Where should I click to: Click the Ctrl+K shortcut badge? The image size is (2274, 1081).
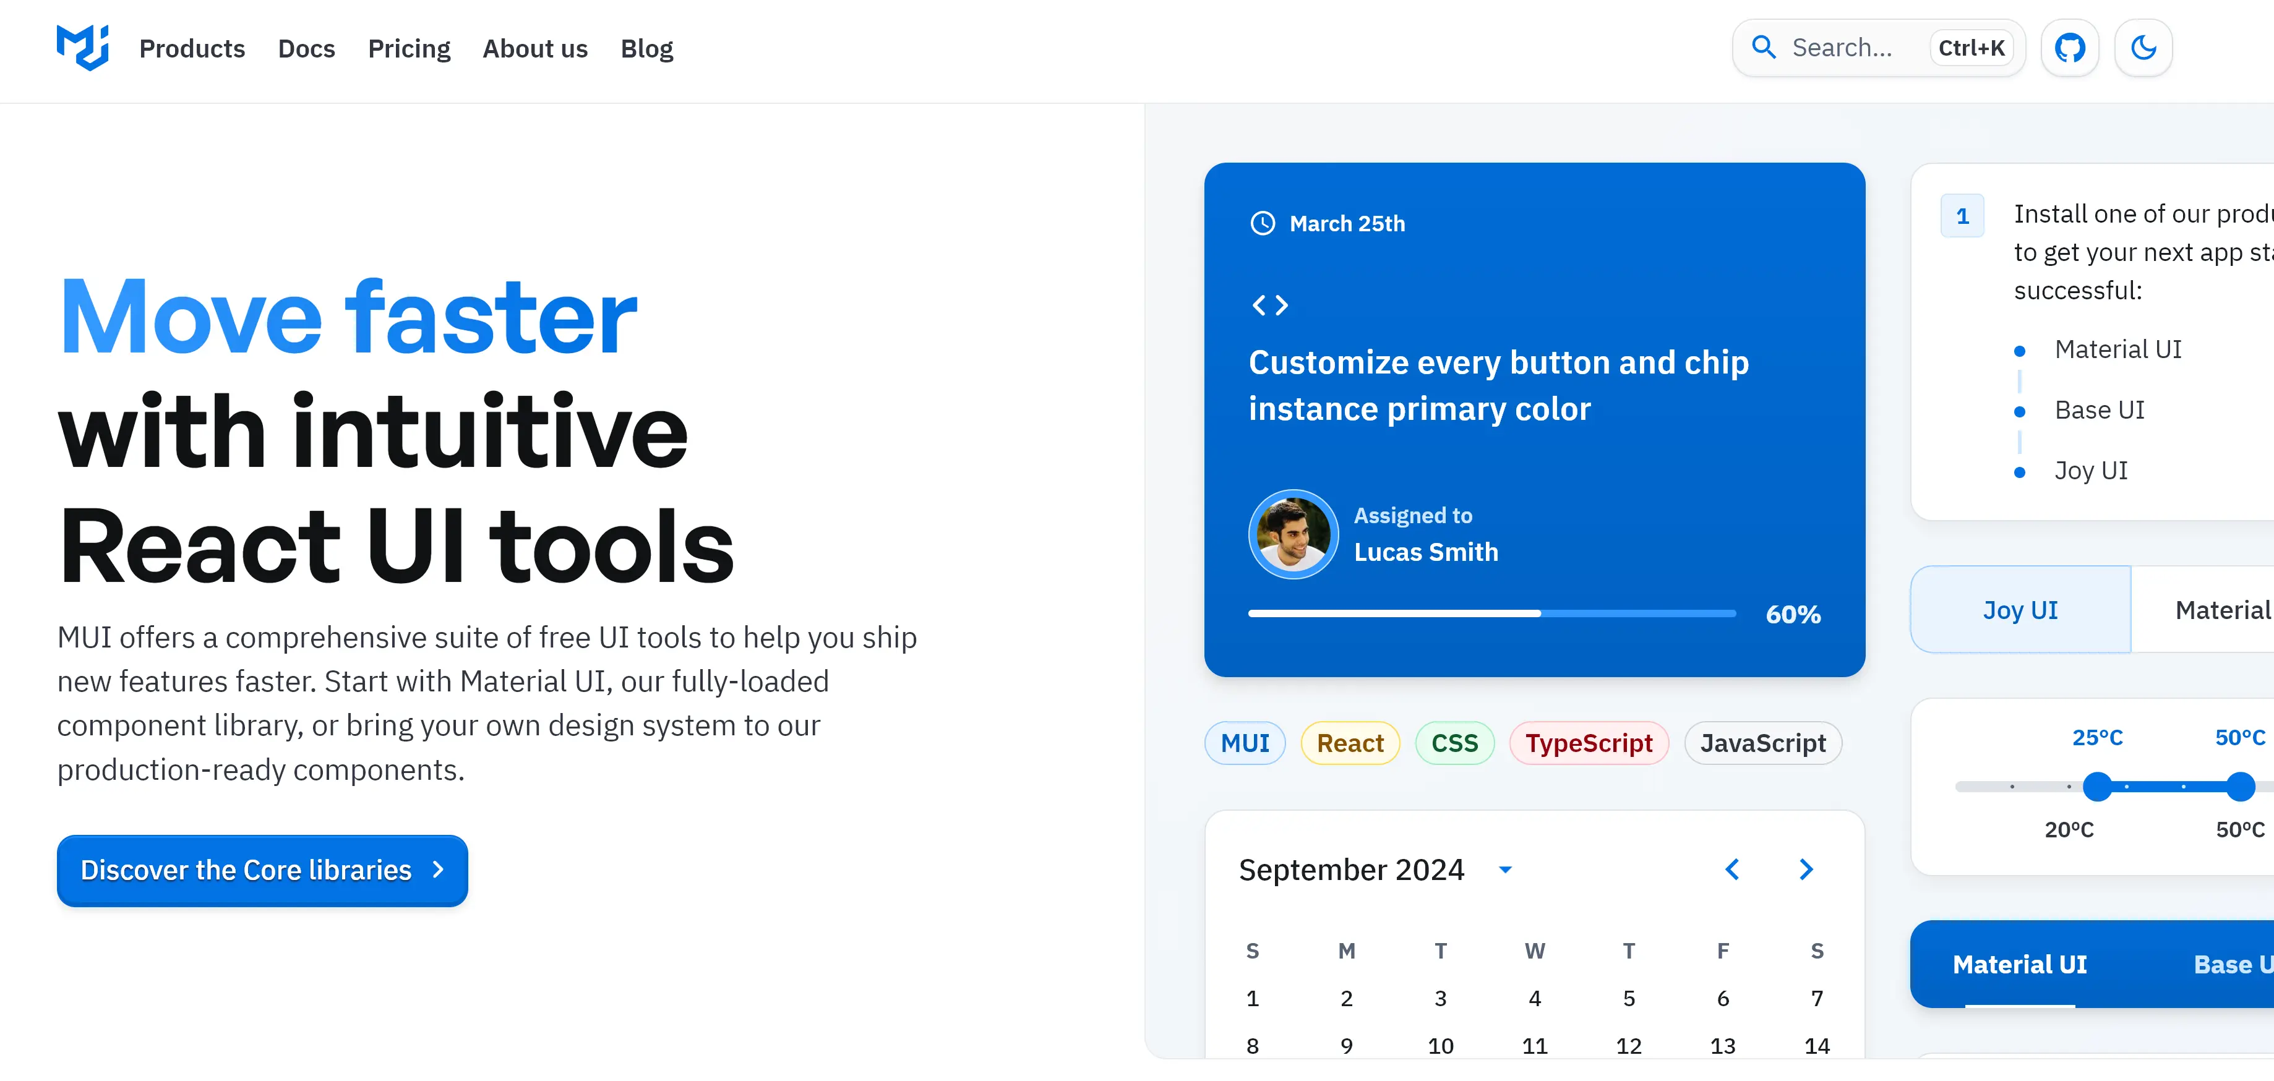(1972, 48)
